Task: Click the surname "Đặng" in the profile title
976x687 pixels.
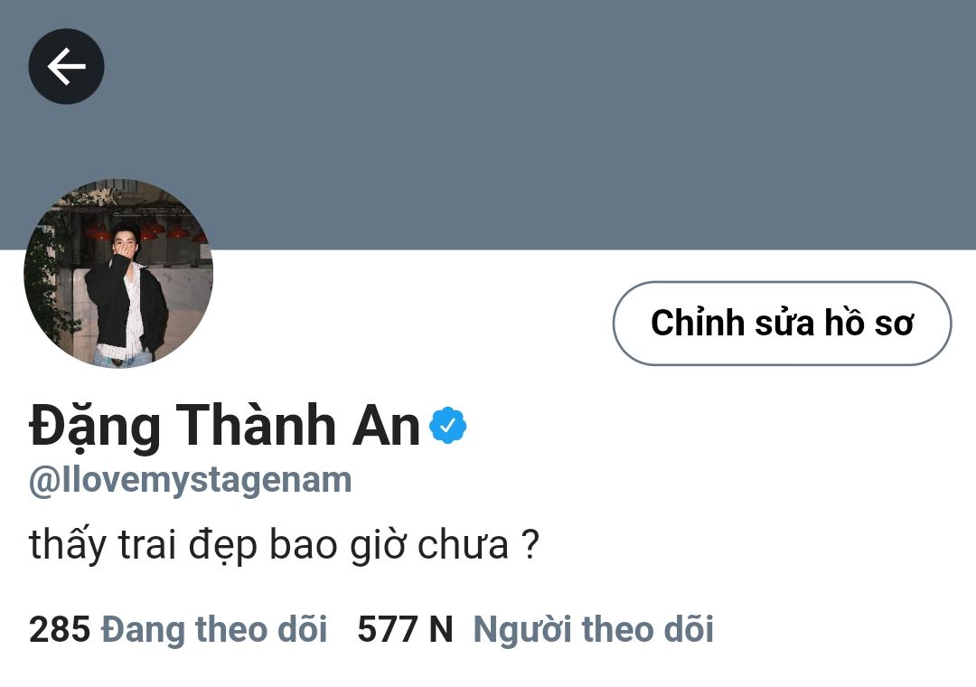Action: [95, 428]
